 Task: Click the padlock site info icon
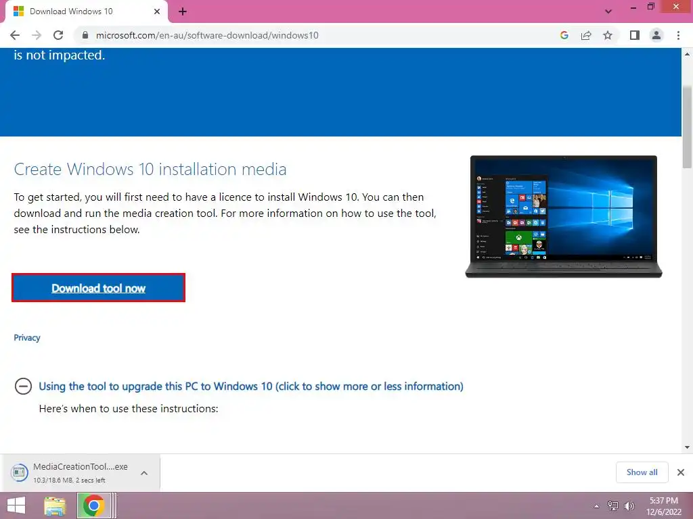[x=85, y=35]
